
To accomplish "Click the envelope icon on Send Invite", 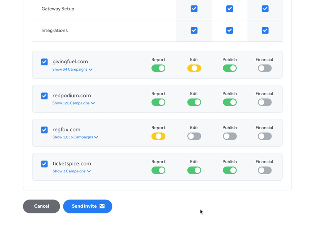I will tap(102, 206).
